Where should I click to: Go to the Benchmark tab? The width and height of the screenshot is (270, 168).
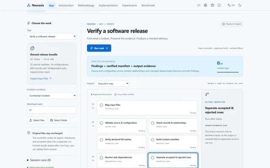point(148,5)
